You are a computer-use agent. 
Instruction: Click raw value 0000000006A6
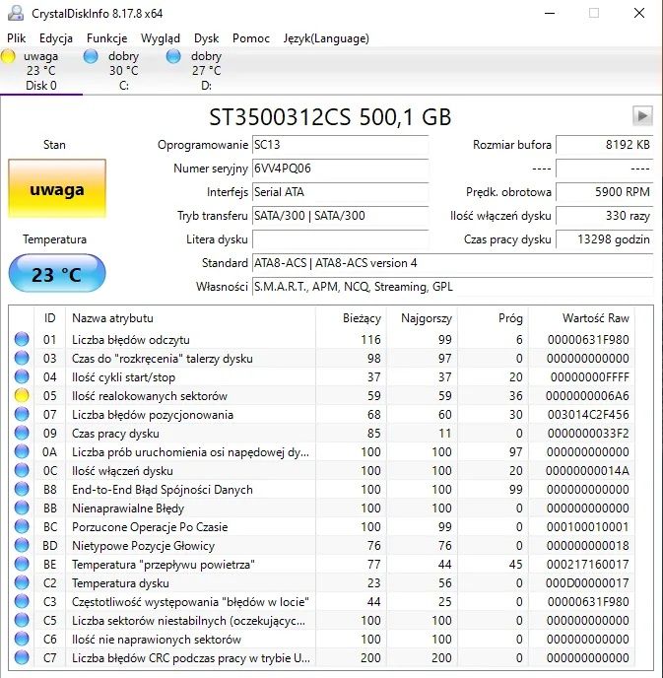[x=587, y=395]
